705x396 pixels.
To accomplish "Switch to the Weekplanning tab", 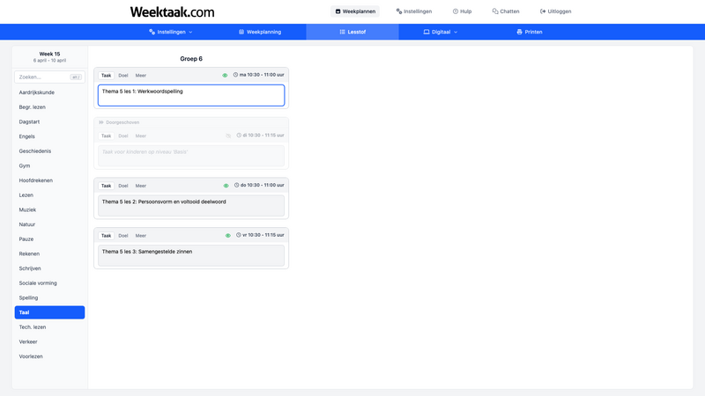I will coord(260,32).
